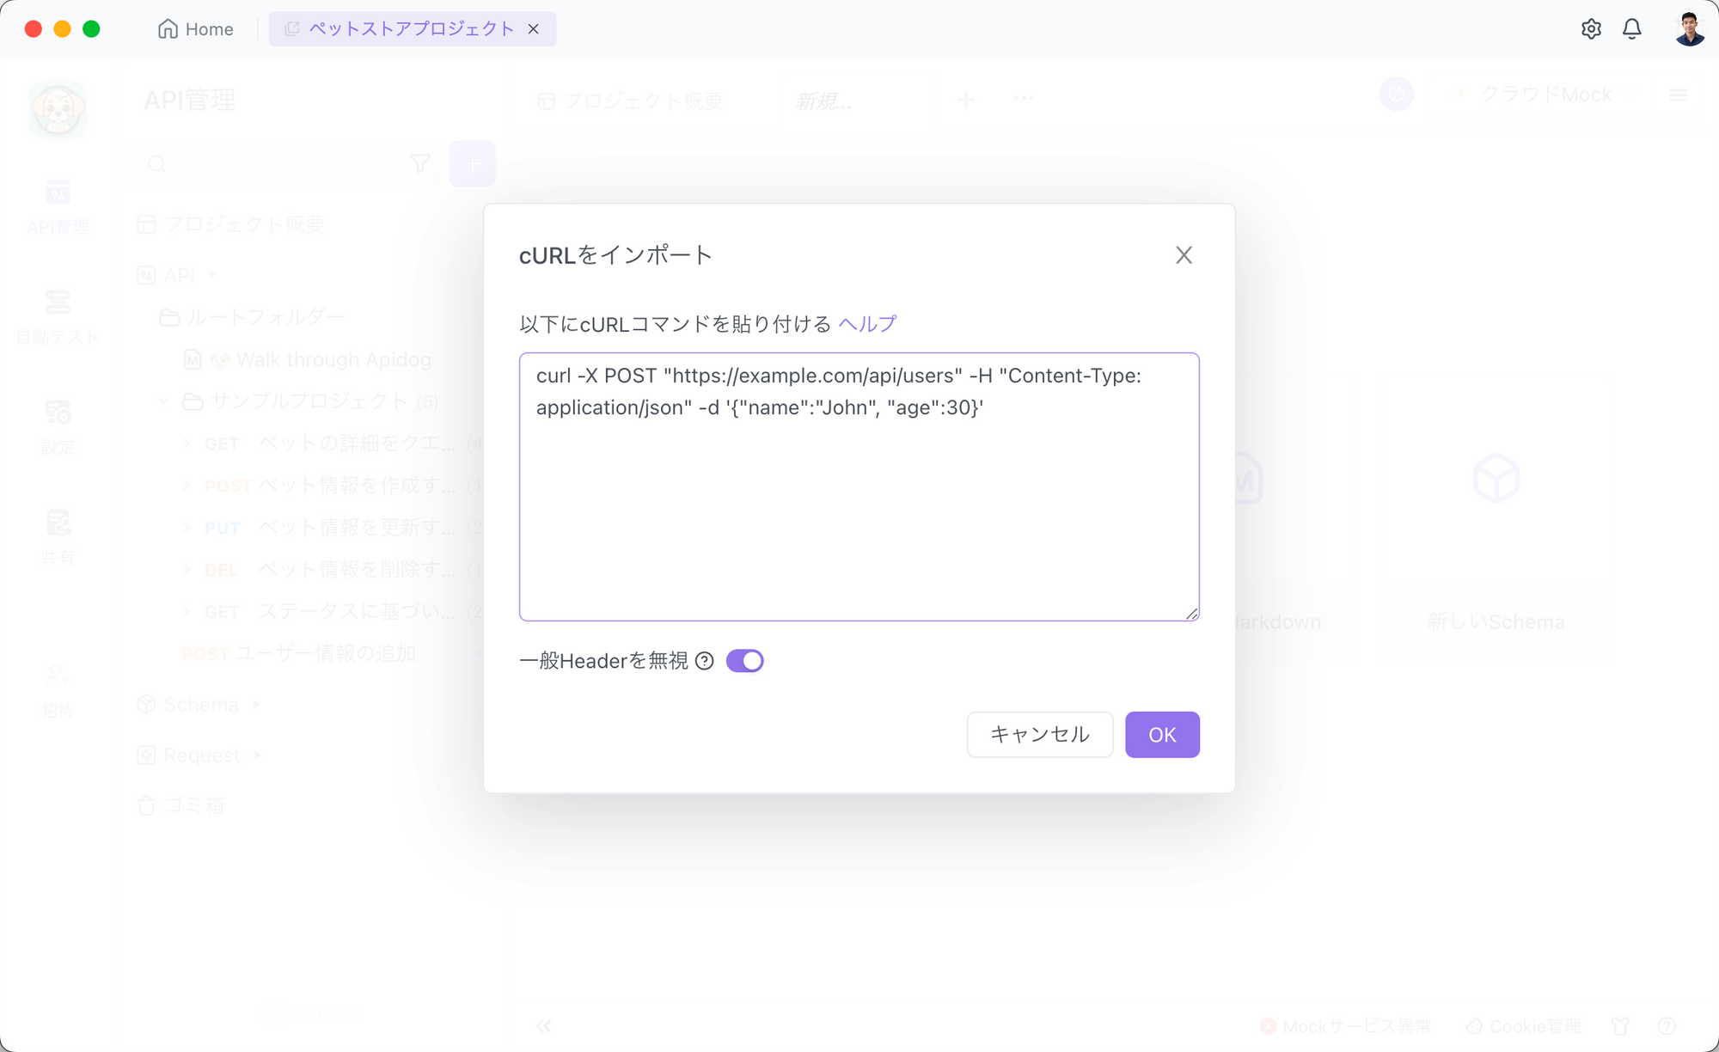Expand PUT ペット情報を更新す... row
Screen dimensions: 1719x1052
[187, 528]
